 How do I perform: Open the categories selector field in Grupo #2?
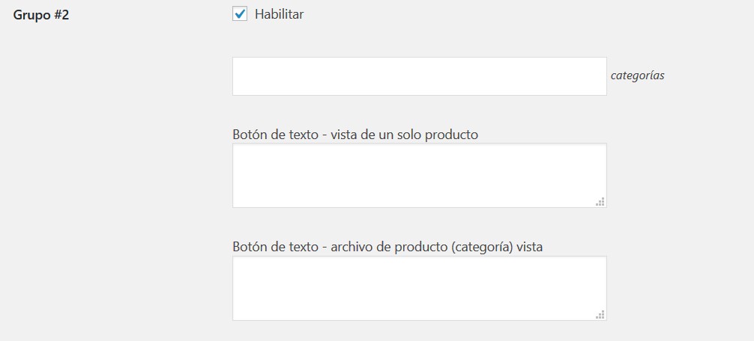pos(419,76)
